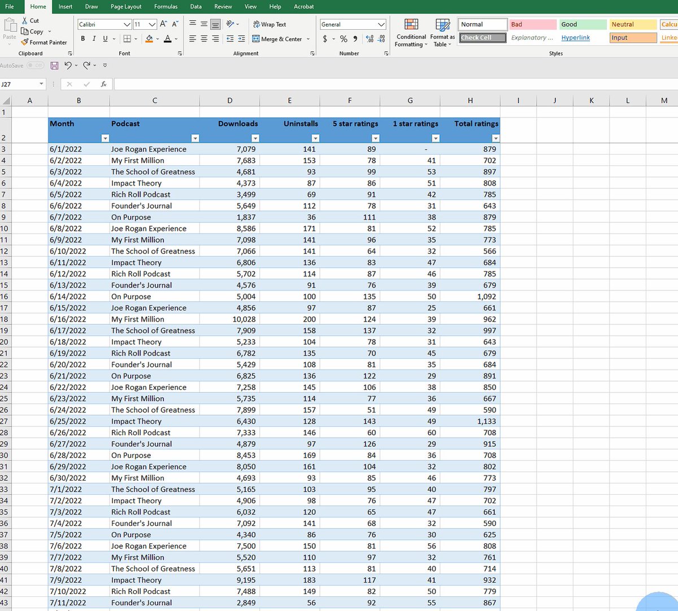
Task: Open the 5 star ratings filter dropdown
Action: 375,138
